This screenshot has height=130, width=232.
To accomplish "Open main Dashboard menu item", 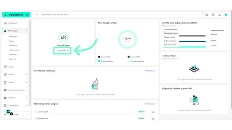I will click(12, 23).
